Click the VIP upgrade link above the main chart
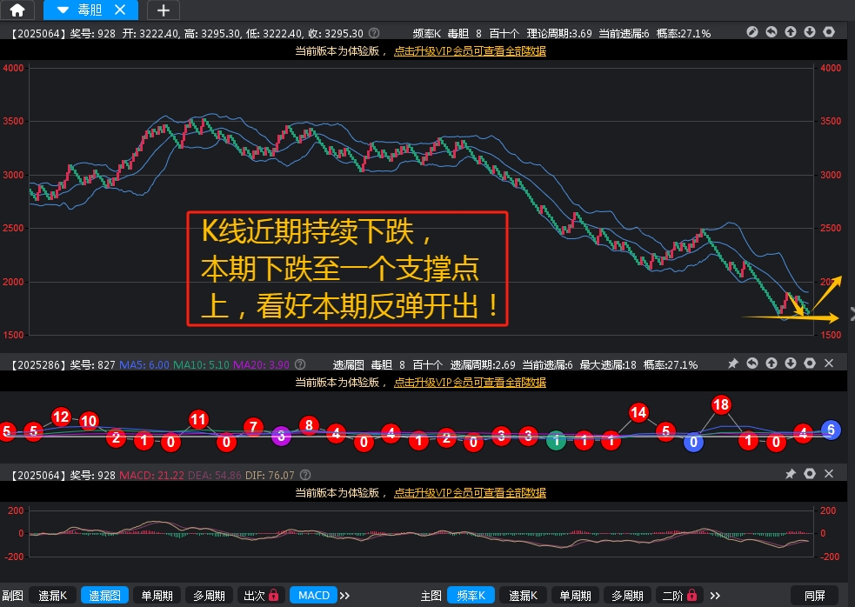 tap(470, 51)
